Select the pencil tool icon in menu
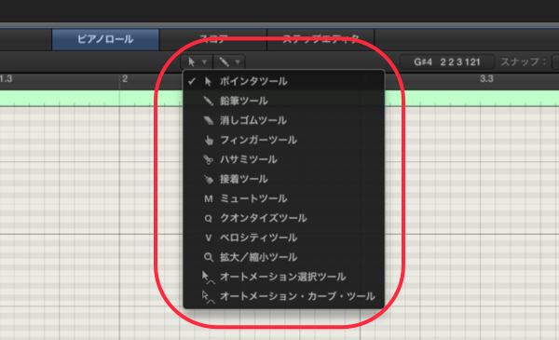 [208, 101]
